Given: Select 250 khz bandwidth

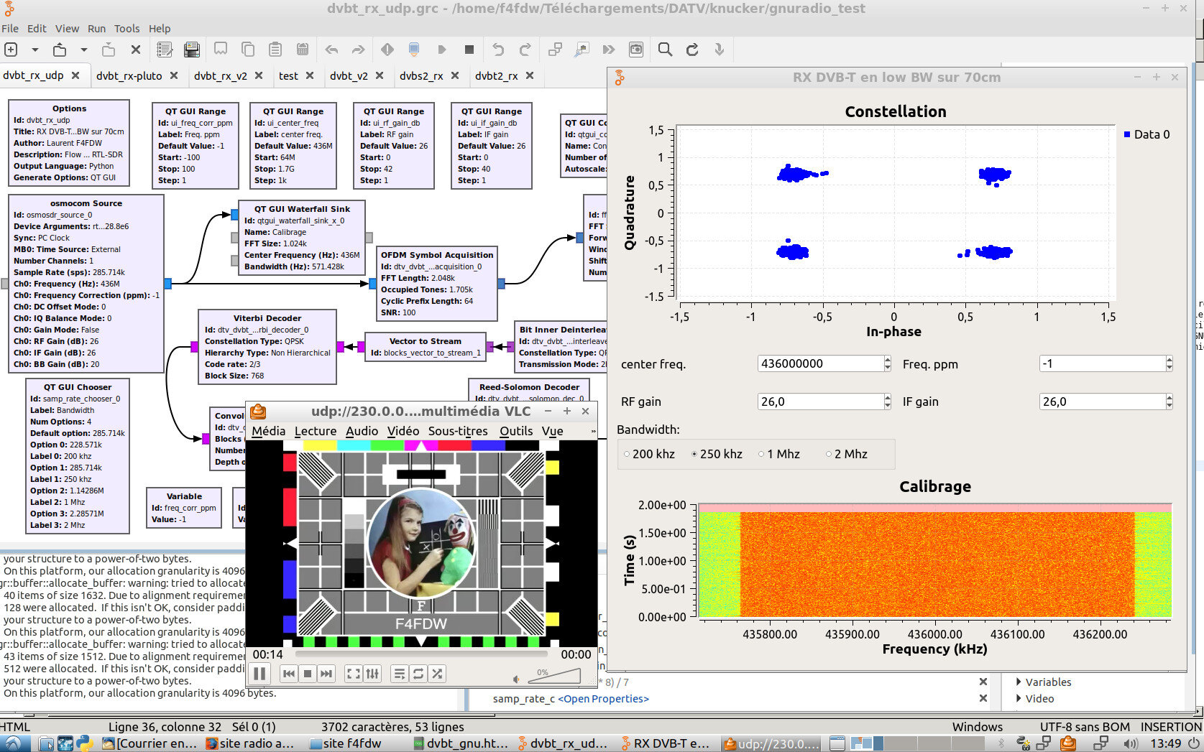Looking at the screenshot, I should (717, 454).
